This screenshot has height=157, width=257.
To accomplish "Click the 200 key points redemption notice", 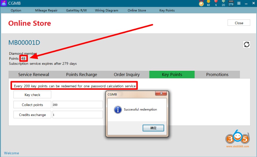I will pos(75,86).
